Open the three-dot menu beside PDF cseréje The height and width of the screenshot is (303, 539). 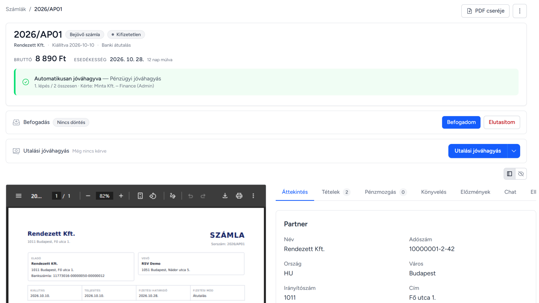pyautogui.click(x=520, y=11)
